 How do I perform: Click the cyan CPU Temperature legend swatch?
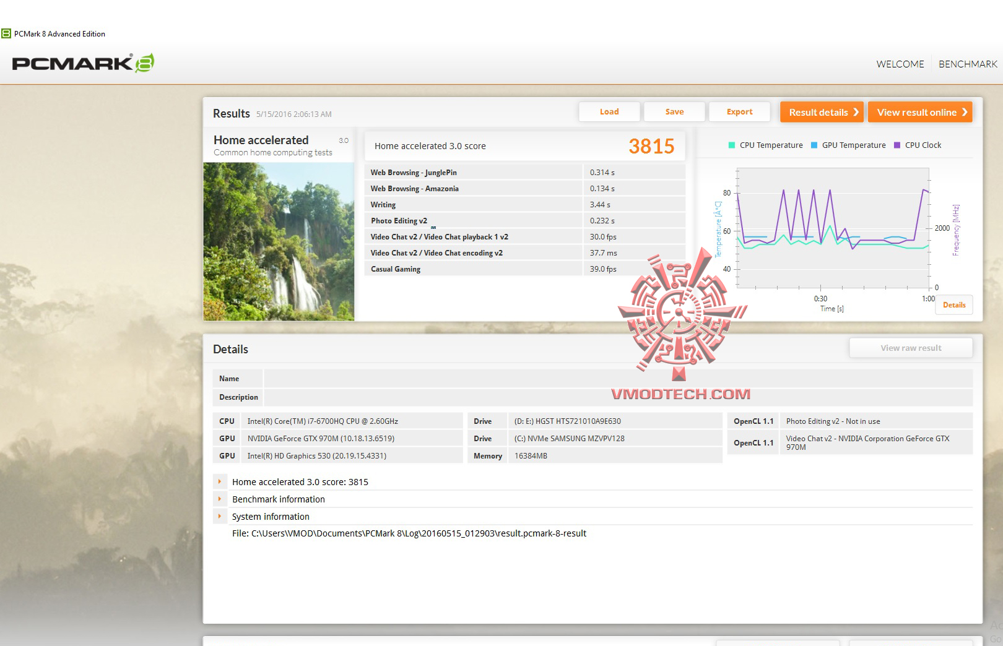tap(732, 145)
